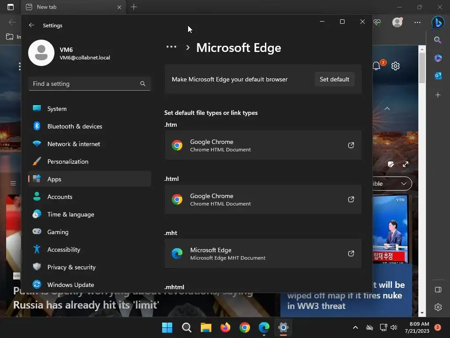
Task: Open new tab page settings gear
Action: tap(396, 66)
